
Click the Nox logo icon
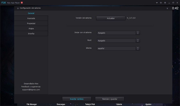coord(4,3)
